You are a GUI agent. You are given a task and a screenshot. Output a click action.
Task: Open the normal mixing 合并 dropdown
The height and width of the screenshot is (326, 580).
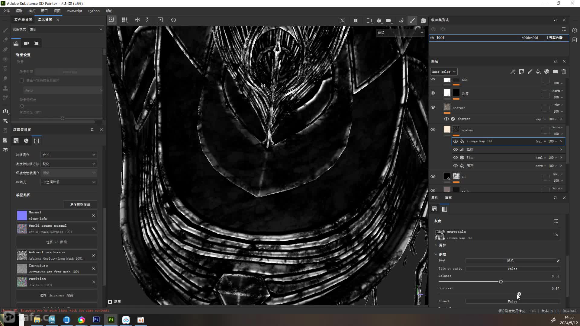point(69,155)
